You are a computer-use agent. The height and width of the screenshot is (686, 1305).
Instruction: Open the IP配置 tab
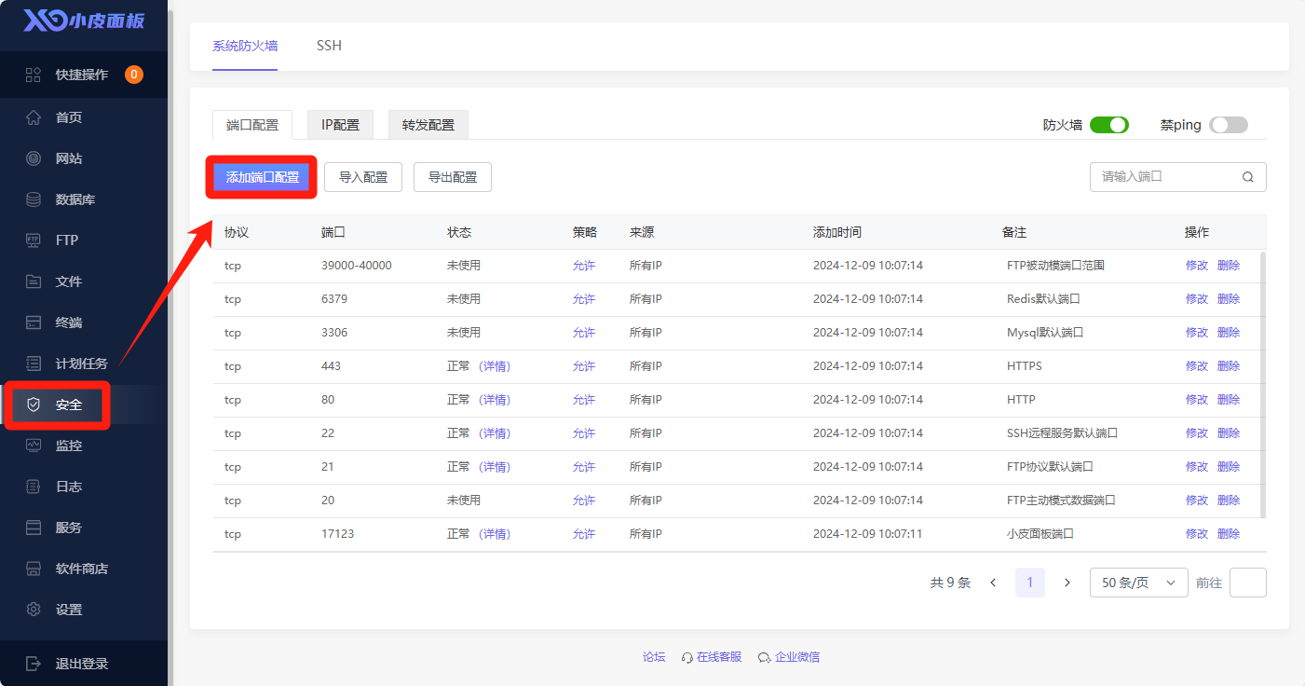tap(340, 125)
